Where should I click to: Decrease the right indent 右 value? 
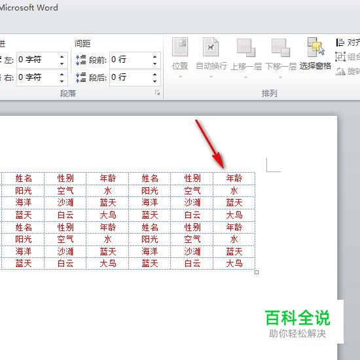pos(62,81)
